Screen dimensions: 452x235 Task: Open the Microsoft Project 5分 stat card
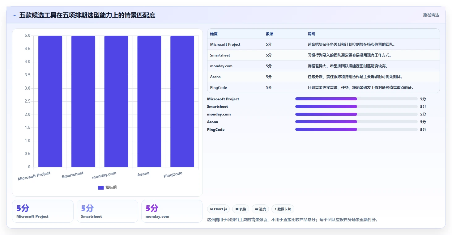pyautogui.click(x=43, y=211)
